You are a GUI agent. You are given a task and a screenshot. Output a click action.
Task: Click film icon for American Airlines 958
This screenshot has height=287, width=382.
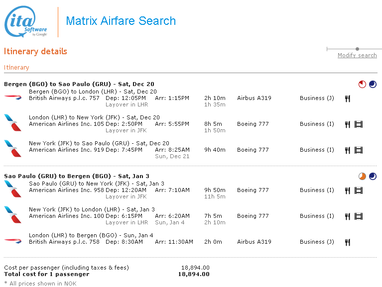[x=359, y=191]
